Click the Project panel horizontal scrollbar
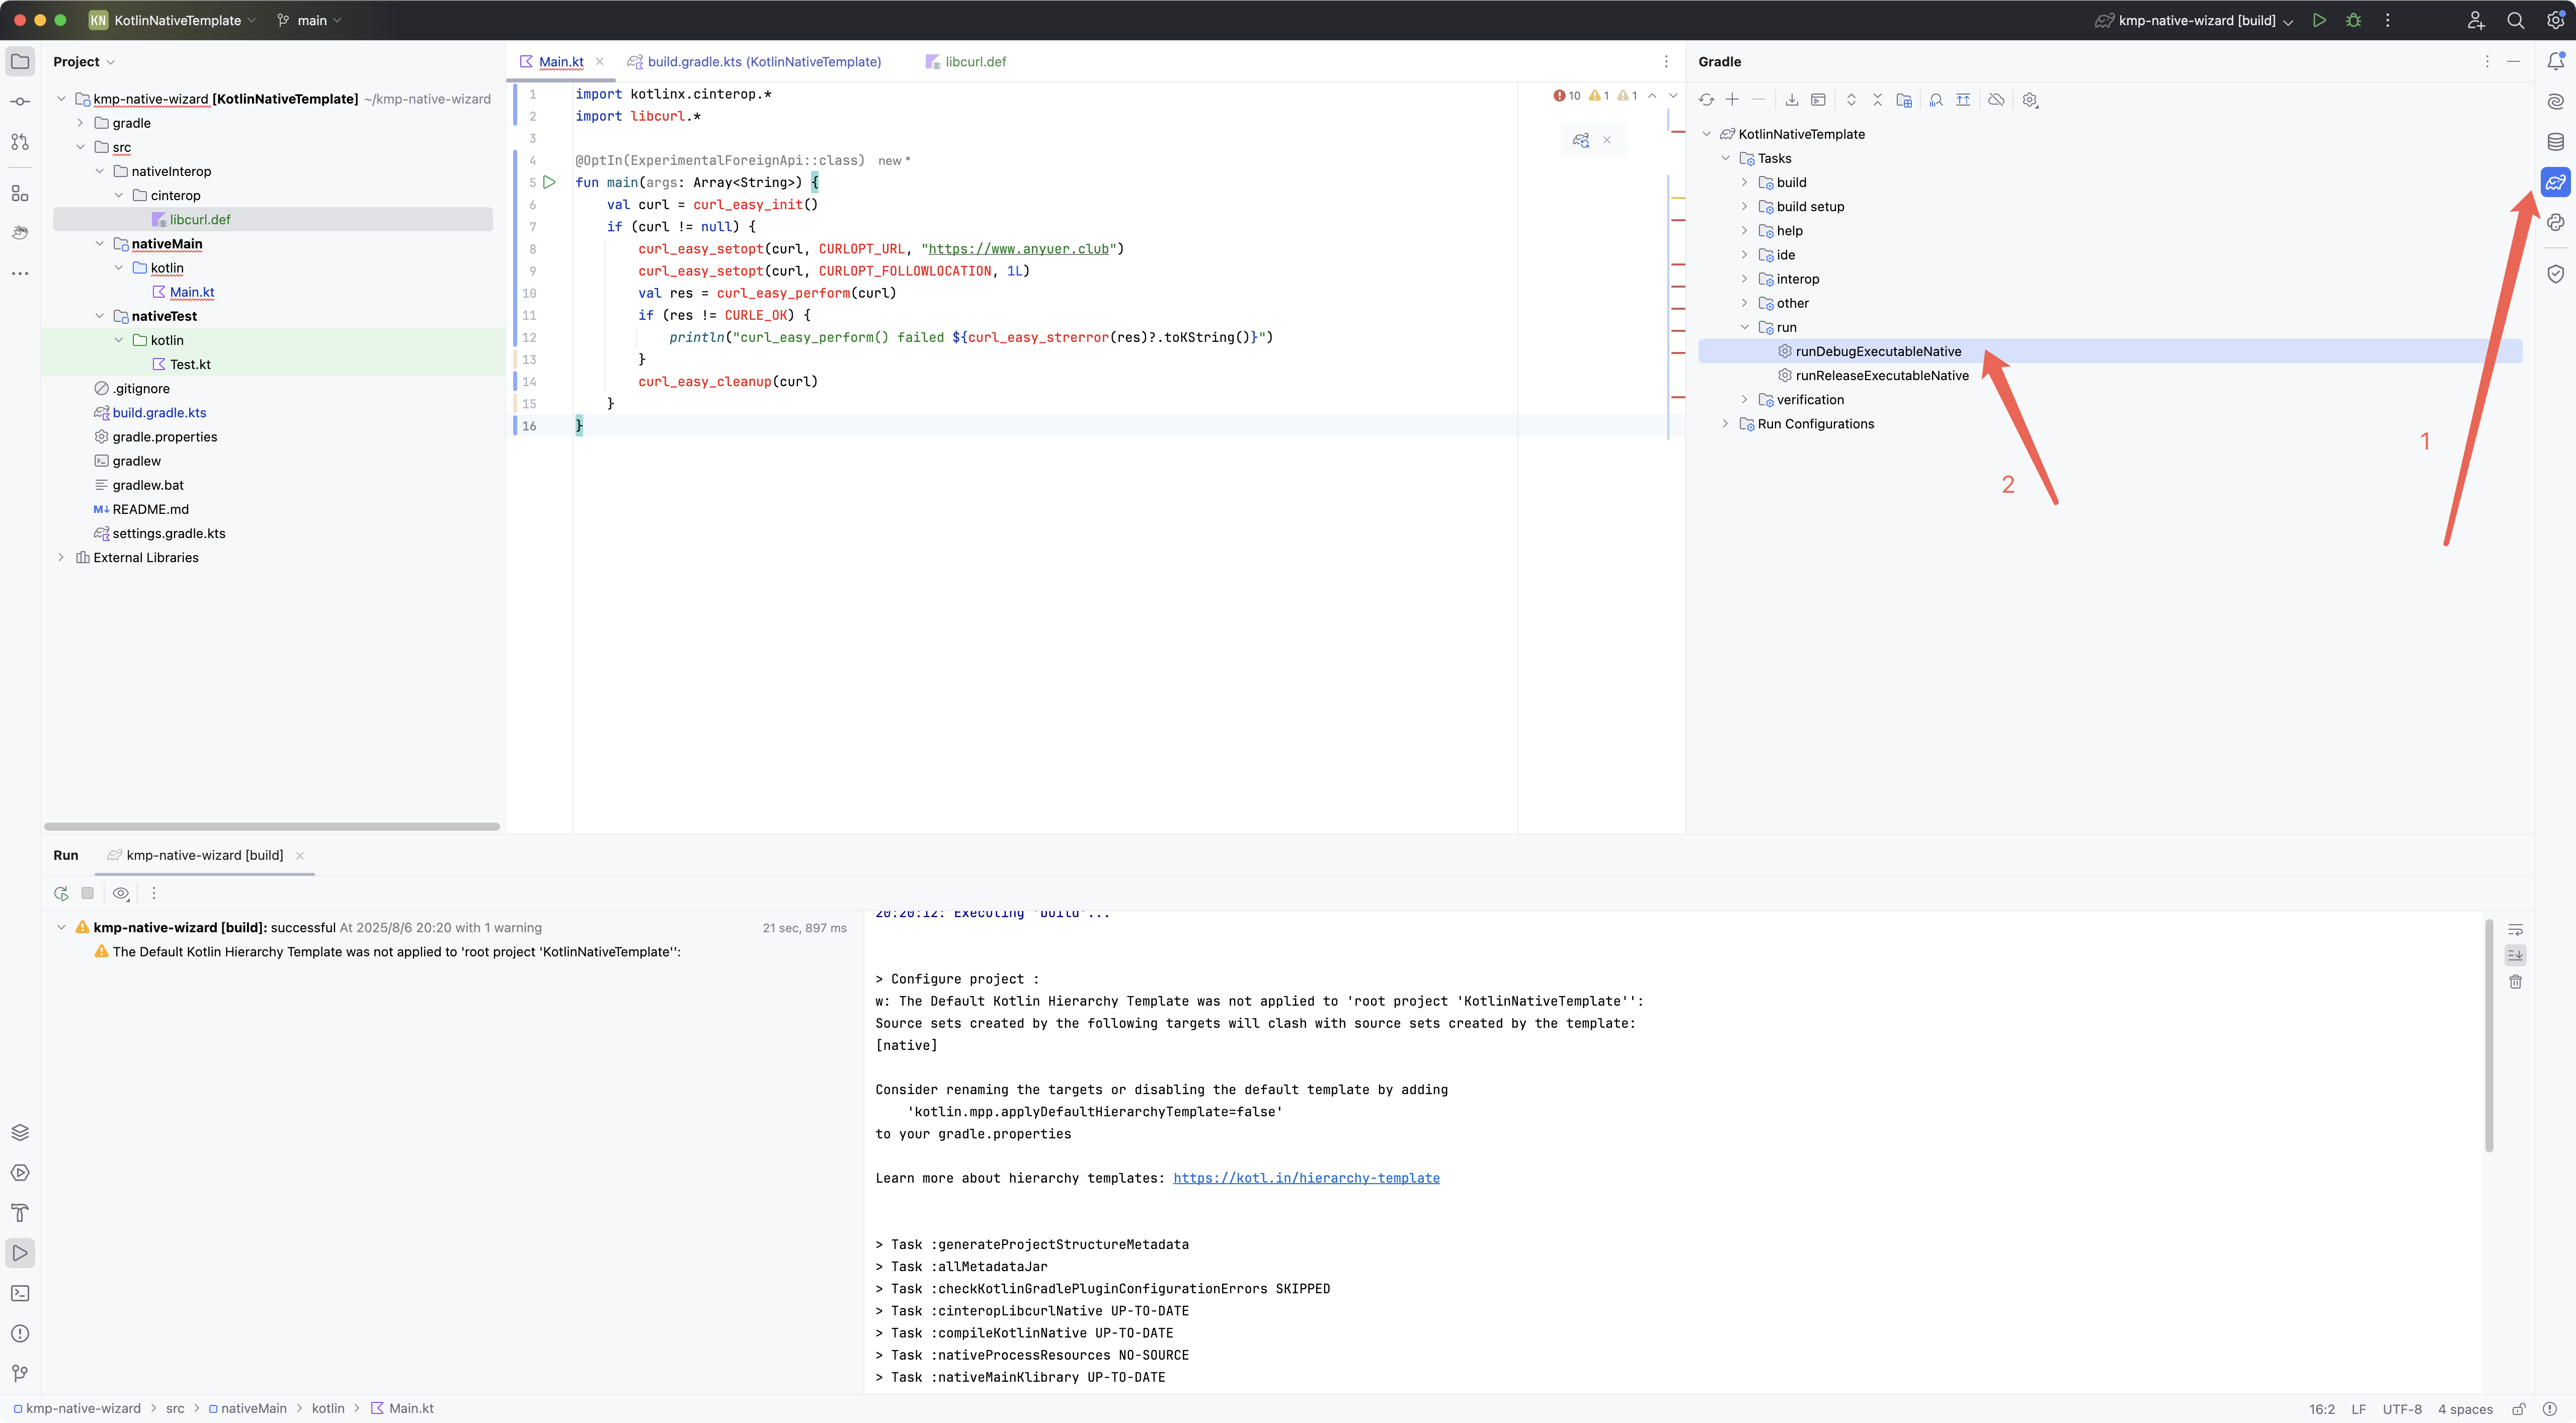The width and height of the screenshot is (2576, 1423). 272,827
